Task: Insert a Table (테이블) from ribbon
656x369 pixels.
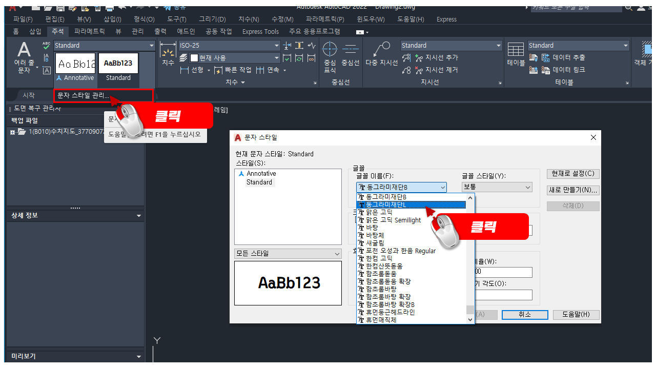Action: [516, 54]
